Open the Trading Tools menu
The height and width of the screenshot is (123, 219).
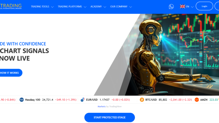click(x=40, y=6)
